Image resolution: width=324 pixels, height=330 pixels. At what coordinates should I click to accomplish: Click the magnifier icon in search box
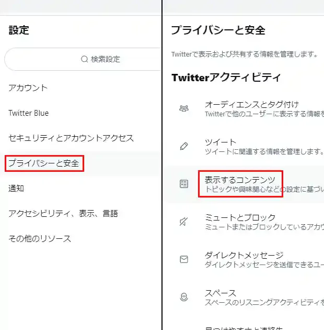click(84, 59)
